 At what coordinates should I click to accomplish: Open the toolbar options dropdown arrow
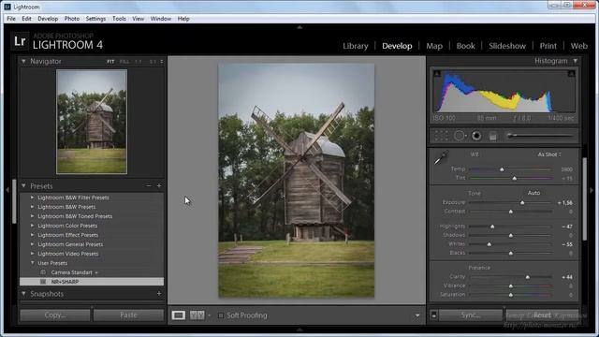pyautogui.click(x=417, y=315)
